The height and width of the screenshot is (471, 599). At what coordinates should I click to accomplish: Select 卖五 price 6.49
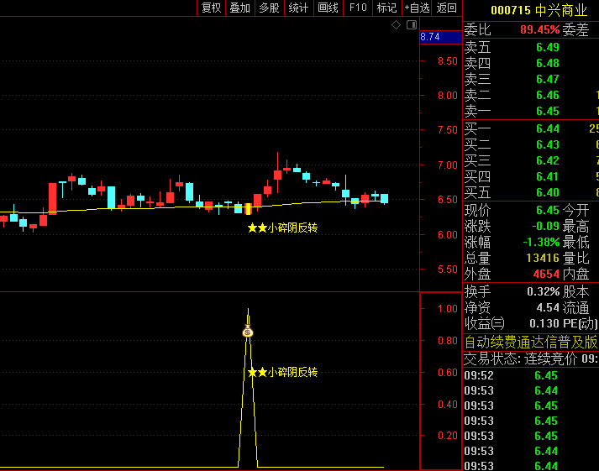click(x=548, y=47)
